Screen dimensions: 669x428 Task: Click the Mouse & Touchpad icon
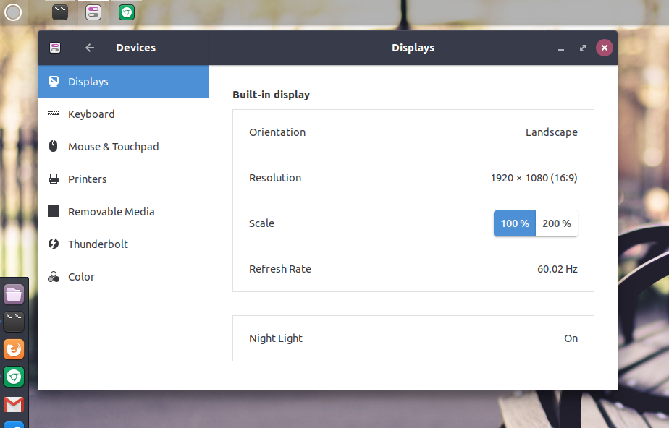pos(54,147)
